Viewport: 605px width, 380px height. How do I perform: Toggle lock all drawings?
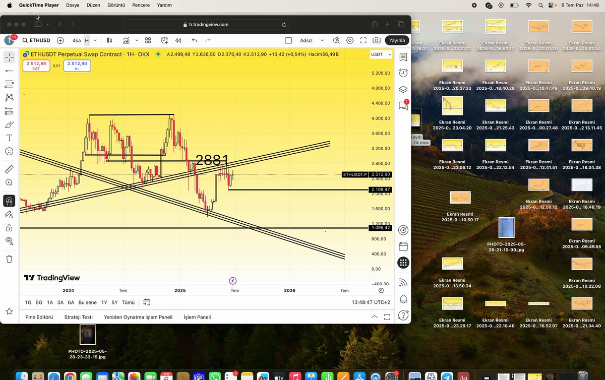9,228
